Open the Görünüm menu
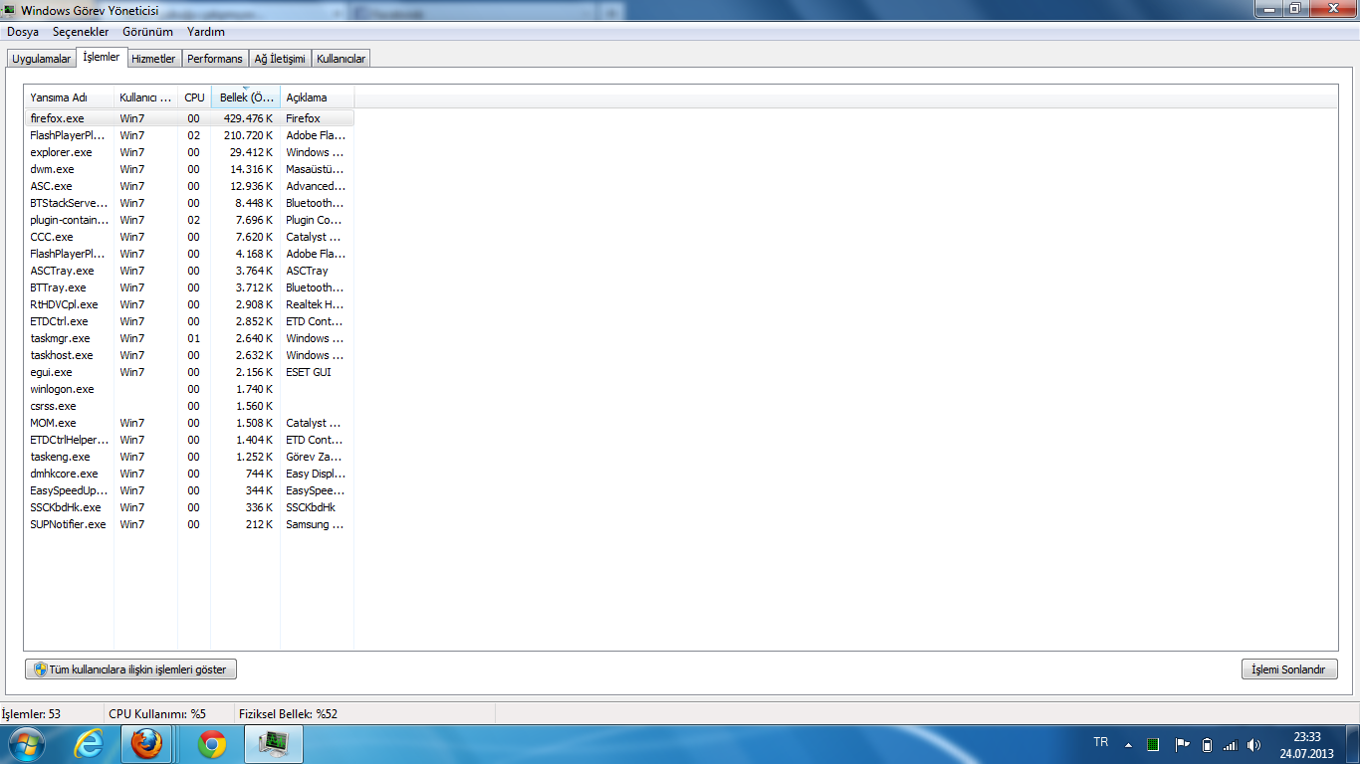 pyautogui.click(x=147, y=32)
